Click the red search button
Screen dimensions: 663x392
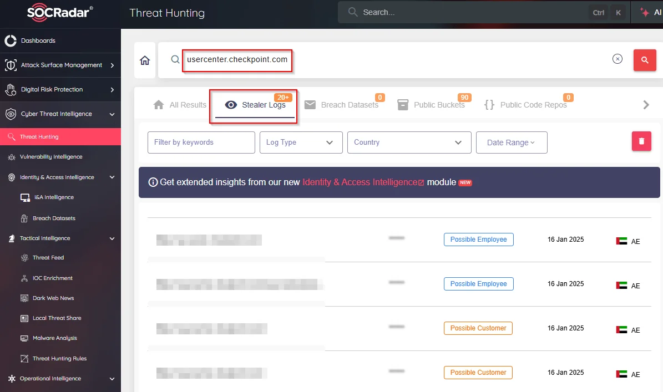coord(645,60)
